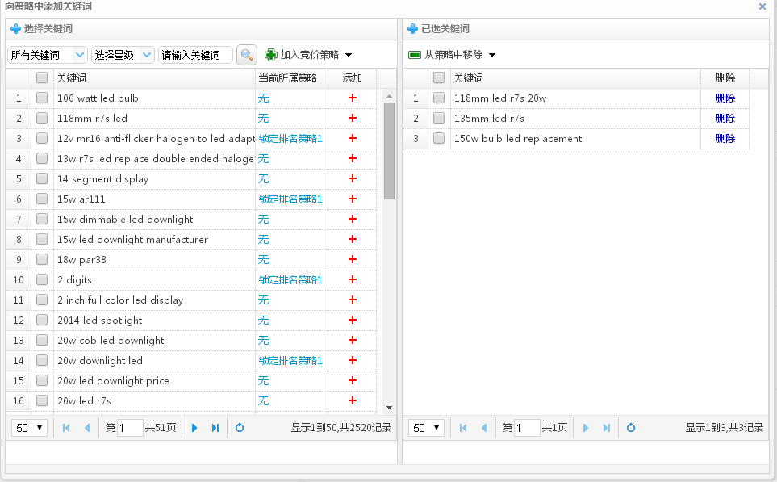Click 删除 link for 150w bulb led replacement

click(725, 139)
